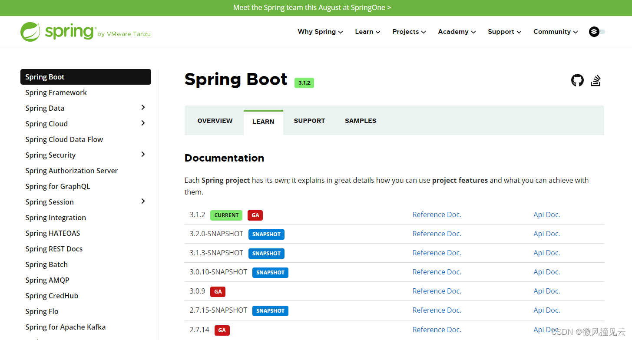Expand the Spring Session sidebar chevron
Image resolution: width=632 pixels, height=340 pixels.
143,201
